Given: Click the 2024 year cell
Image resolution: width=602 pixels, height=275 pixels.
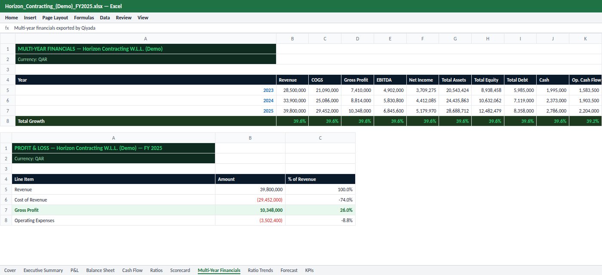Looking at the screenshot, I should click(146, 101).
